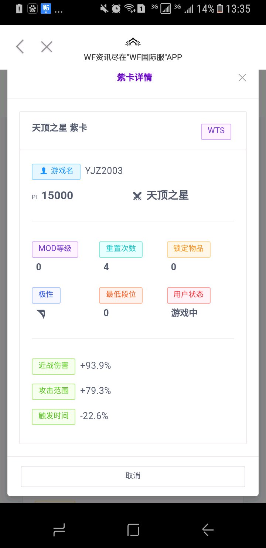The height and width of the screenshot is (548, 266).
Task: Tap the 近战伤害 stat tag
Action: point(54,366)
